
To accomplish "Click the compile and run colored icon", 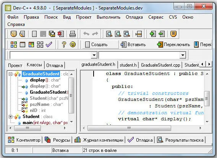I will click(31, 45).
